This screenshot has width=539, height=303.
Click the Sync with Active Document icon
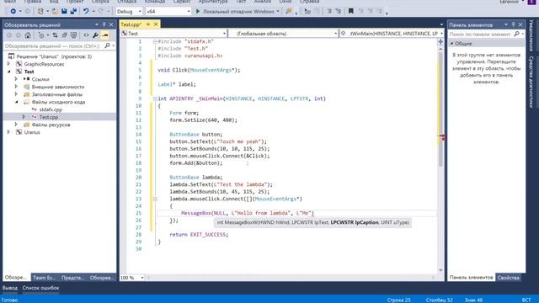(x=55, y=35)
